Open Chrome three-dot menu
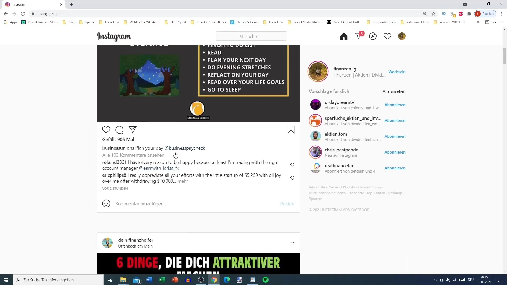507x285 pixels. pos(501,14)
